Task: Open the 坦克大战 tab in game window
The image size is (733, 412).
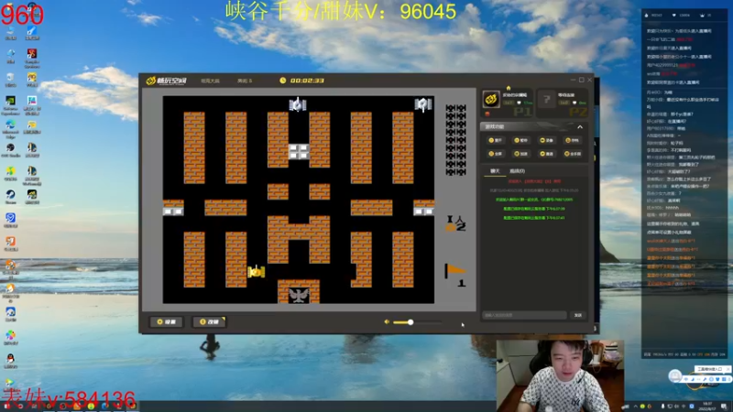Action: 211,81
